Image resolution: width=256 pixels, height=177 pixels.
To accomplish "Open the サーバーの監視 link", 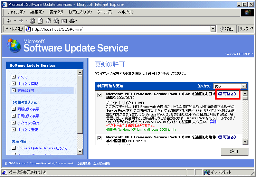I will [x=28, y=130].
